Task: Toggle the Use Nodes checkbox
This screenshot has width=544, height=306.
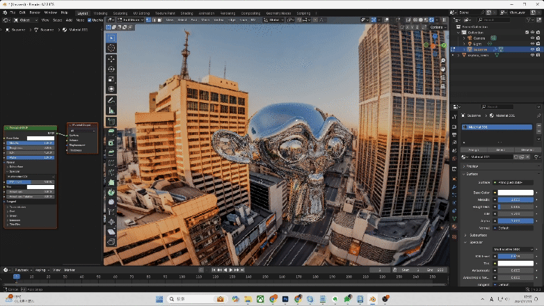Action: (90, 20)
